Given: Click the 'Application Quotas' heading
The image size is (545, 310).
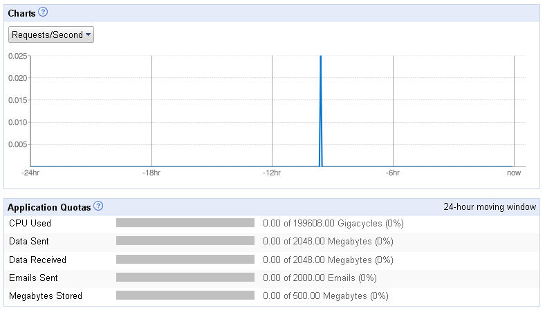Looking at the screenshot, I should 49,207.
